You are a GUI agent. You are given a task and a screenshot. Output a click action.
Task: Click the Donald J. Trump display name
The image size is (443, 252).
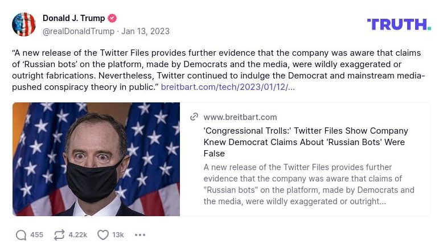pyautogui.click(x=73, y=18)
